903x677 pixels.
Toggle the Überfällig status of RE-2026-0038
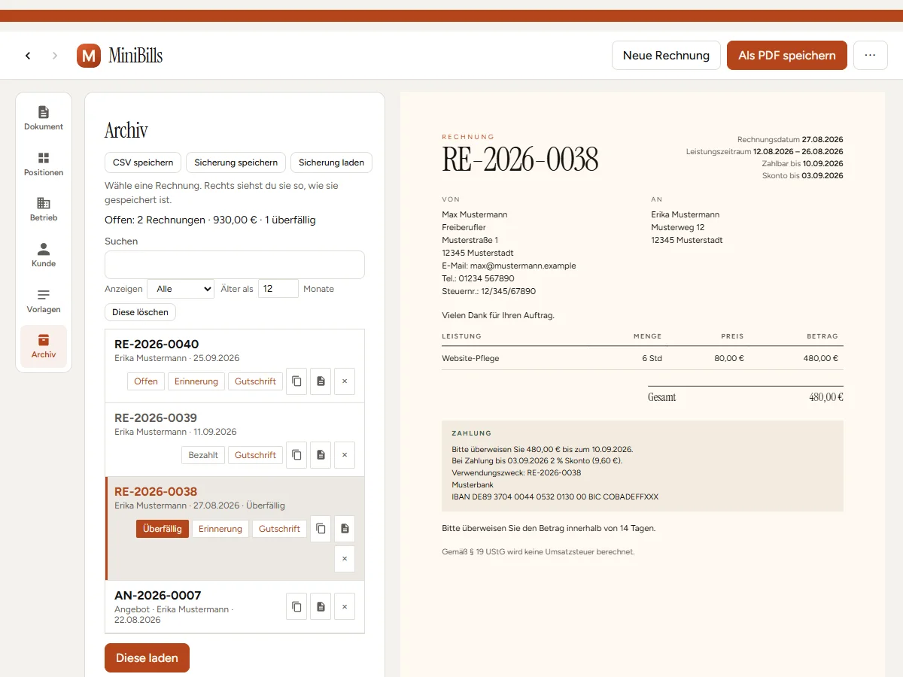click(163, 529)
